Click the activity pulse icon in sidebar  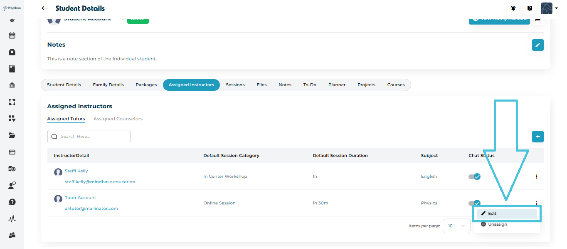tap(12, 219)
